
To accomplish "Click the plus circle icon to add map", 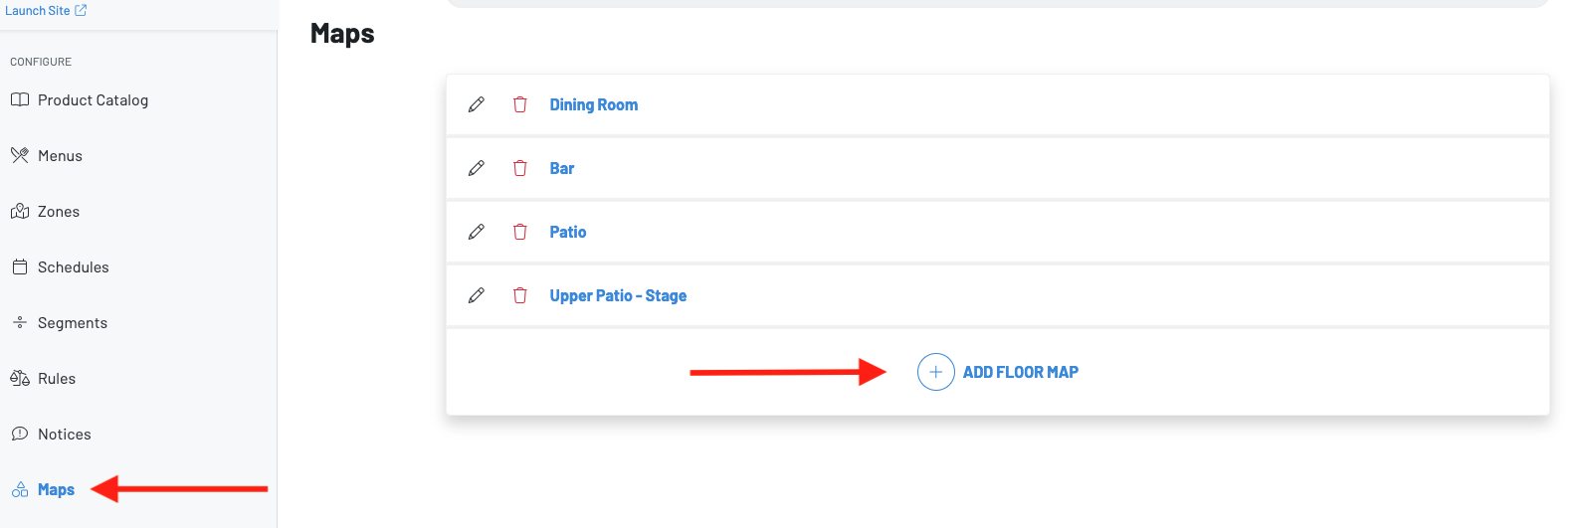I will pos(935,372).
